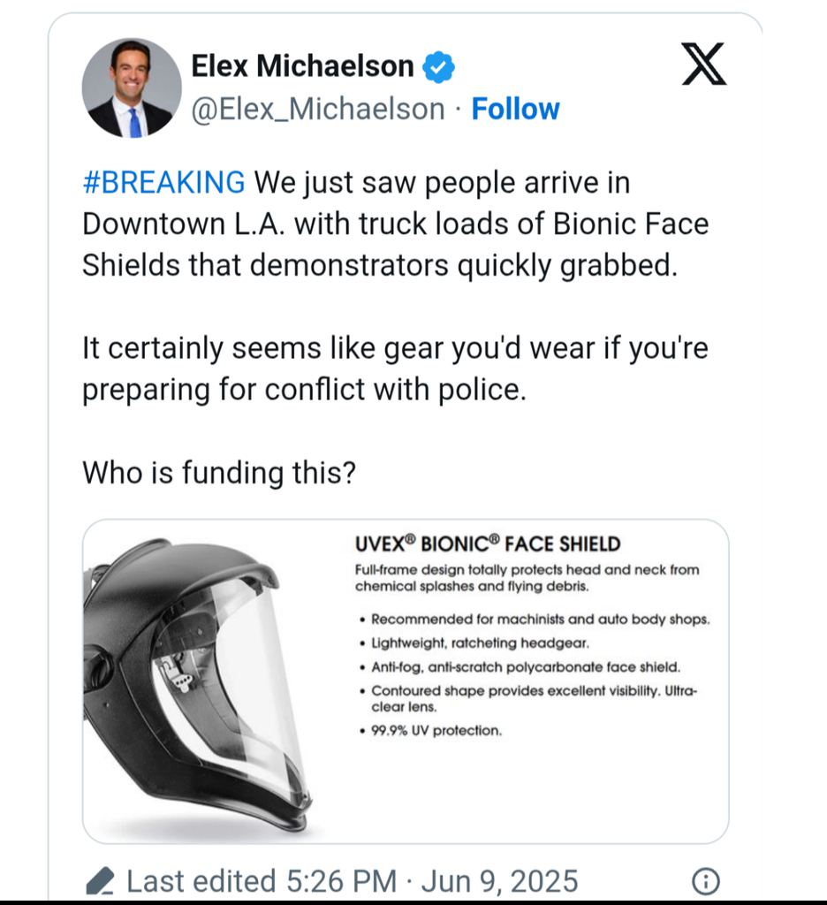827x905 pixels.
Task: Click the anti-fog polycarbonate face shield bullet
Action: (x=525, y=666)
